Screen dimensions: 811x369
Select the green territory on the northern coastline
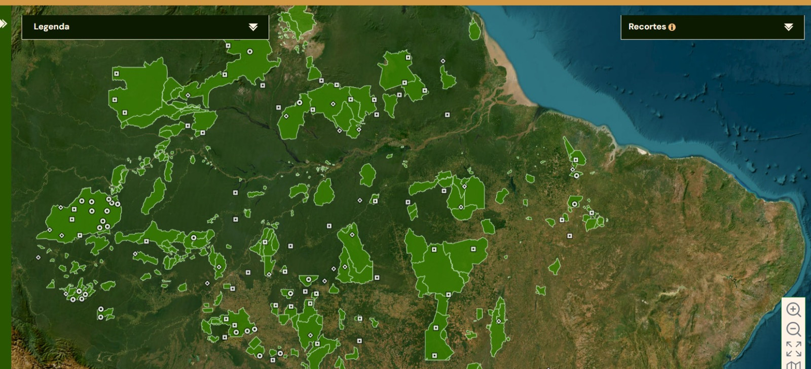tap(474, 29)
